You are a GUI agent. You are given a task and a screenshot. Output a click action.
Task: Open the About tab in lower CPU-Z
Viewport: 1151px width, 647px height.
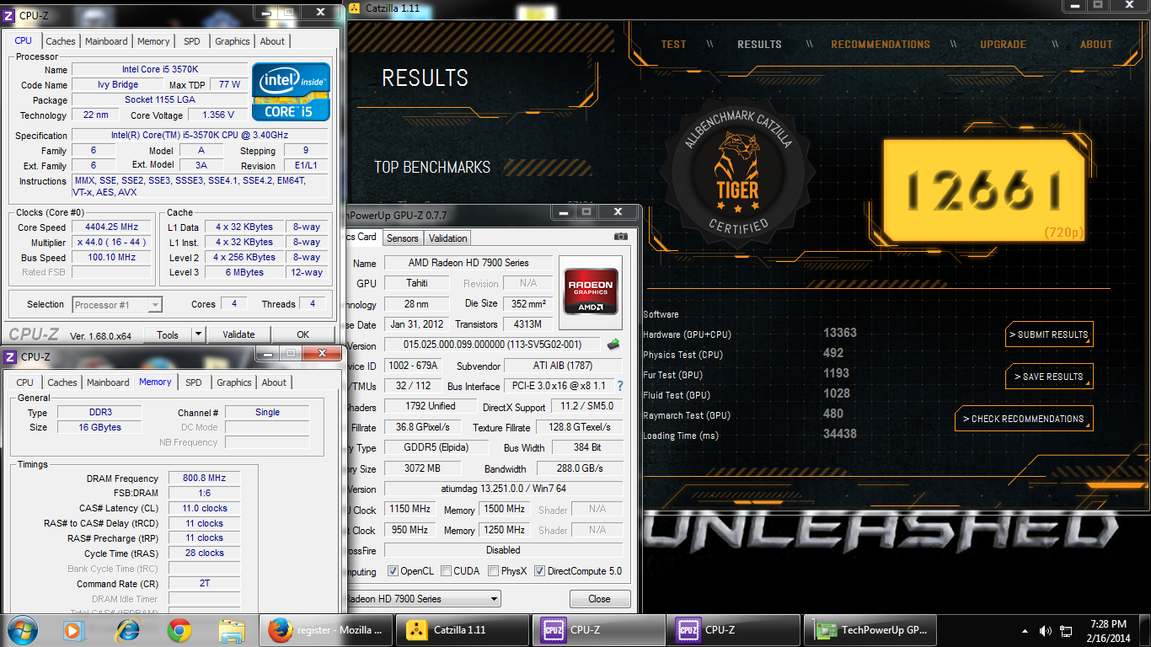[274, 382]
